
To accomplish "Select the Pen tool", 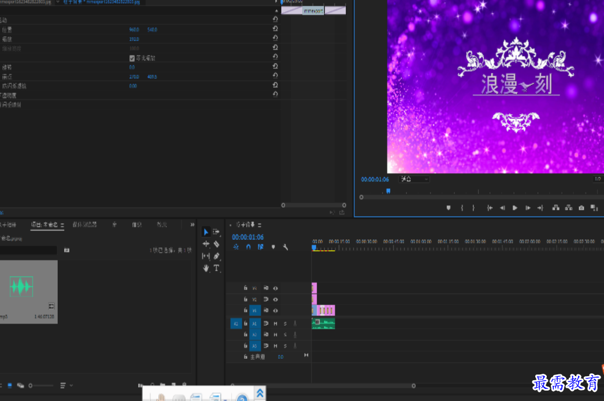I will [217, 256].
